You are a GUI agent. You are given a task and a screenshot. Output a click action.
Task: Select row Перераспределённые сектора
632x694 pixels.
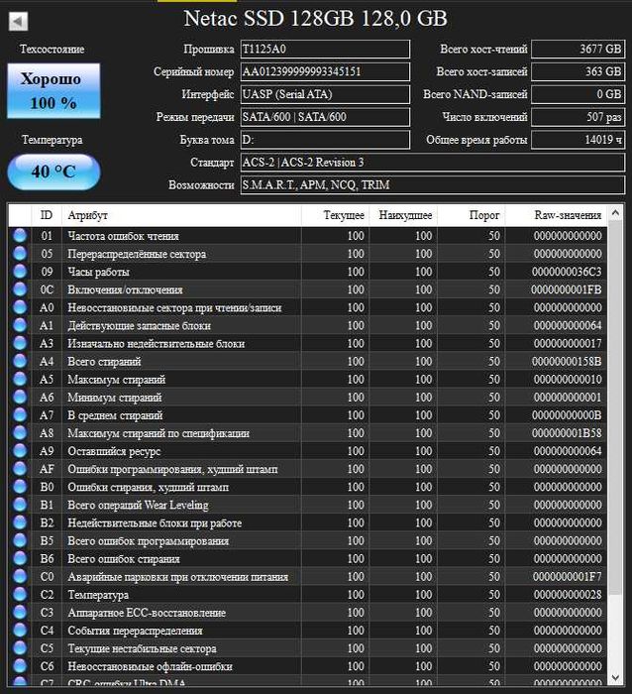coord(308,254)
